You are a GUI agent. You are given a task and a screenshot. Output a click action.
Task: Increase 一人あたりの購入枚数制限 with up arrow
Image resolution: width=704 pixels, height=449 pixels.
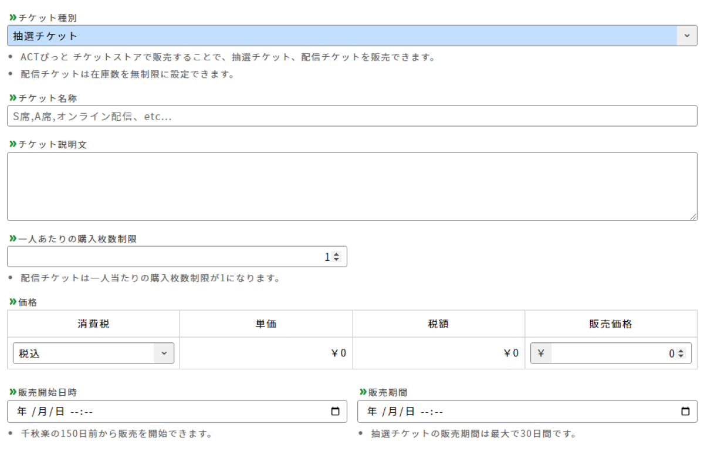[x=336, y=254]
